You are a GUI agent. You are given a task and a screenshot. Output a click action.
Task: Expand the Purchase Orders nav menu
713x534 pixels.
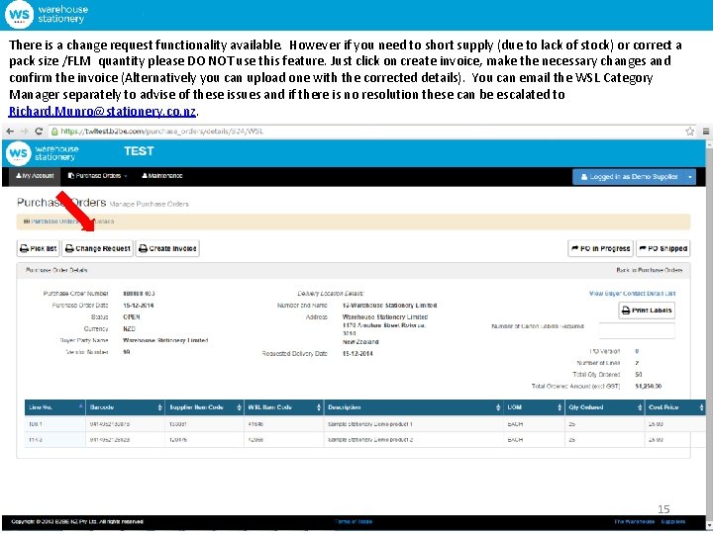tap(98, 176)
